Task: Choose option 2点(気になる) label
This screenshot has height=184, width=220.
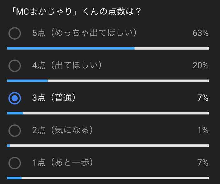Action: 63,130
